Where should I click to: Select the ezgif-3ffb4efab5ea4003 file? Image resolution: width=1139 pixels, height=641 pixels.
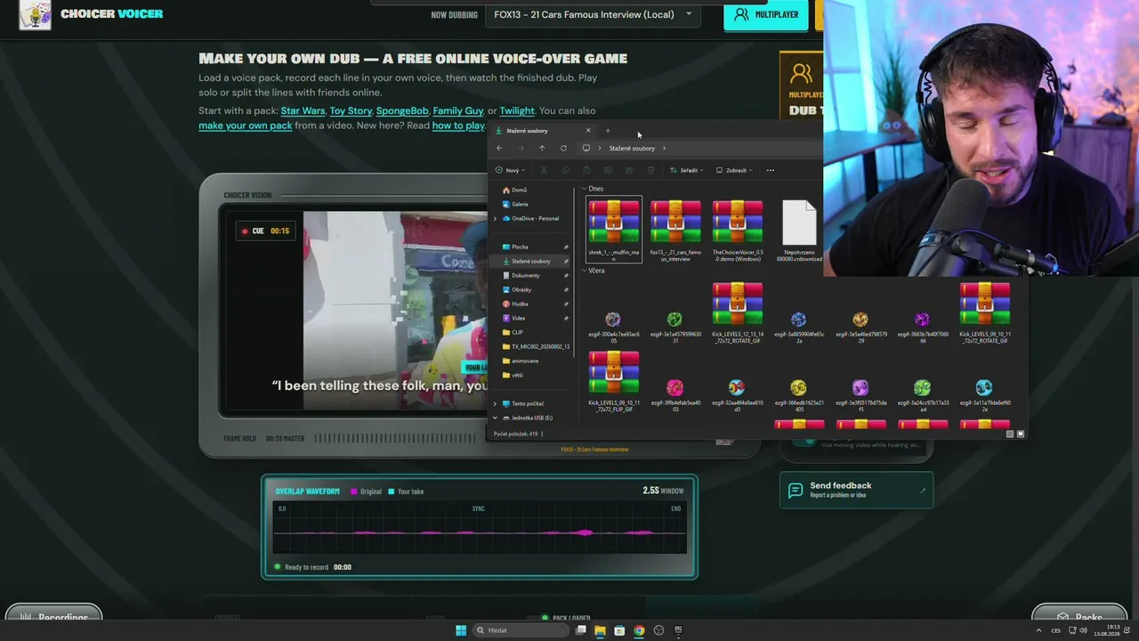pos(675,395)
